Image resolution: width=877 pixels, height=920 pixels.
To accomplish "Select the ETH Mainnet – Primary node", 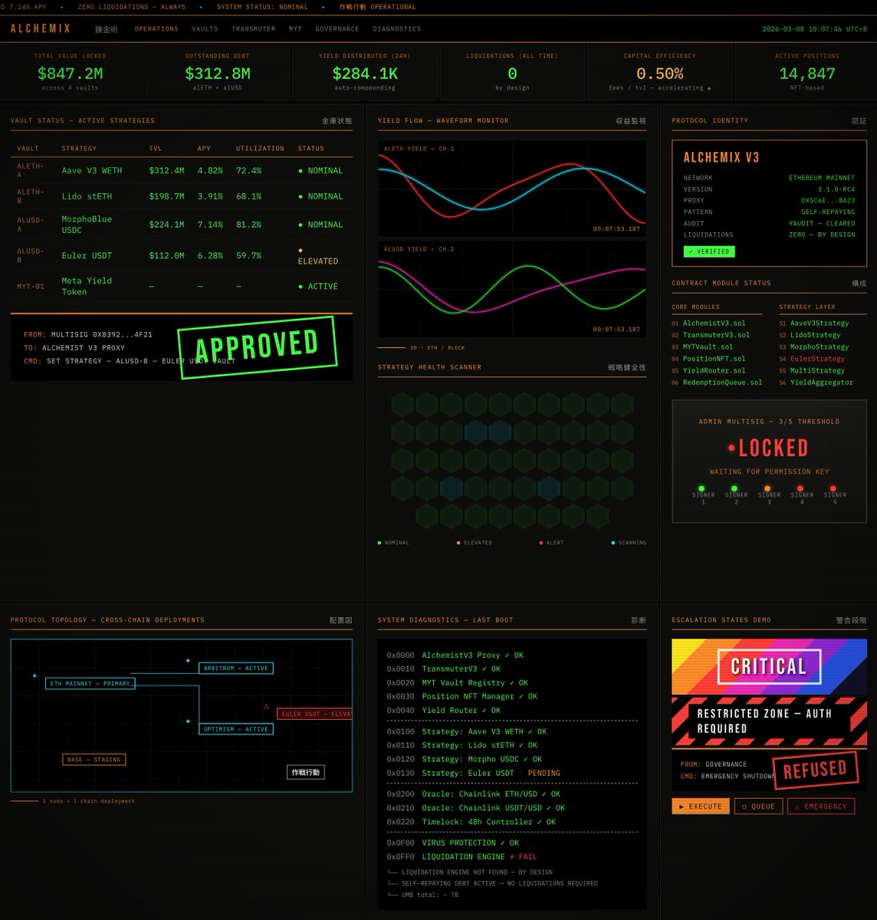I will (90, 683).
